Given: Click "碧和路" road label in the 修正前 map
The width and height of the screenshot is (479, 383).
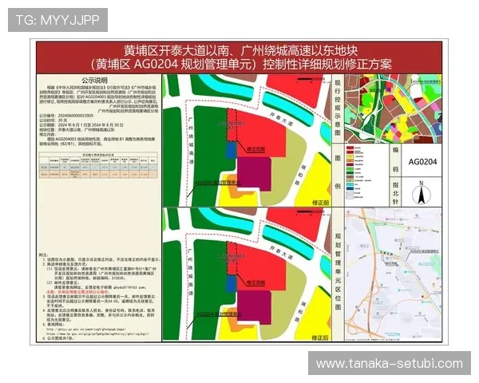Looking at the screenshot, I should coord(299,176).
